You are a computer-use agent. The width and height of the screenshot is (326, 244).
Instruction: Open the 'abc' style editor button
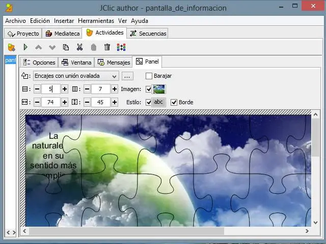coord(158,102)
